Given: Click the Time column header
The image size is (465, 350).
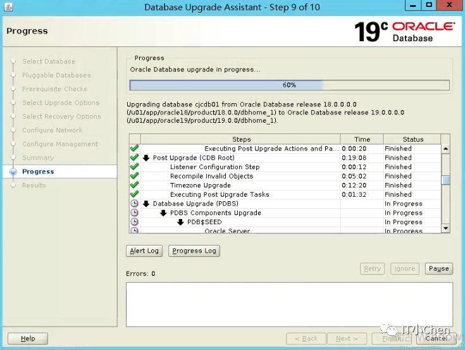Looking at the screenshot, I should click(362, 139).
